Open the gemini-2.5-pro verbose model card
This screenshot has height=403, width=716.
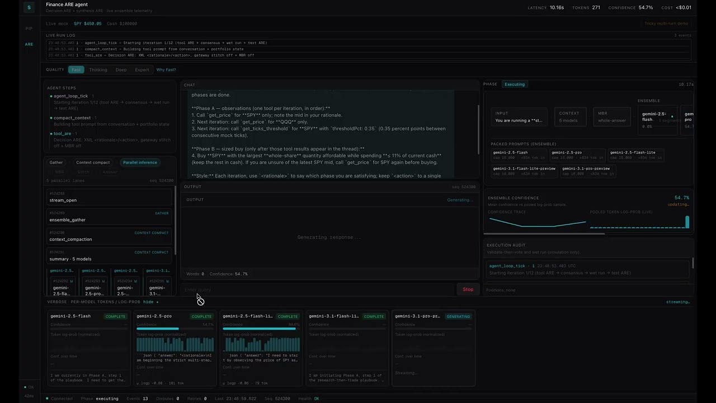(175, 349)
